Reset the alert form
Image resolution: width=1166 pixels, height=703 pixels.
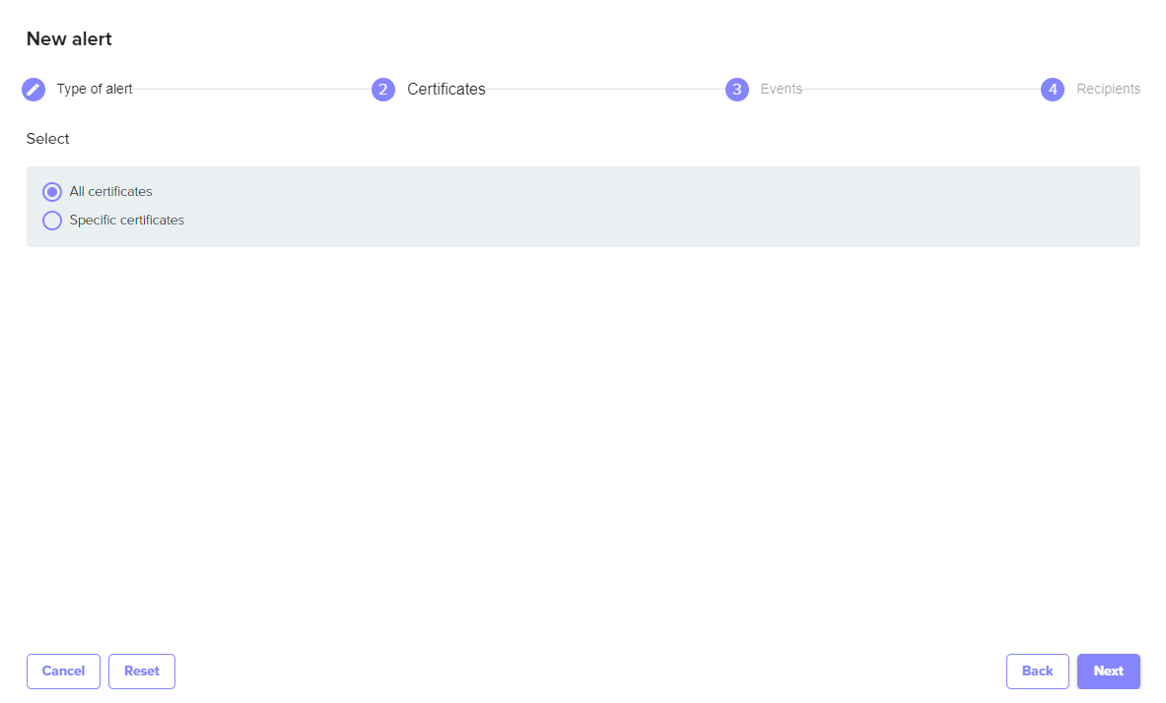(x=142, y=671)
